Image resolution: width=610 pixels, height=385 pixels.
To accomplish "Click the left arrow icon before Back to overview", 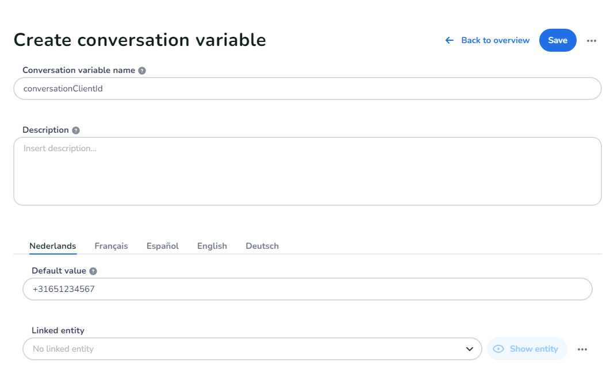I will pos(450,40).
